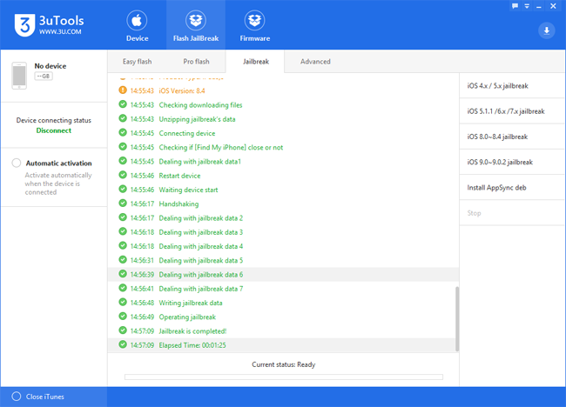Click green check icon beside Elapsed Time
566x407 pixels.
pos(123,344)
